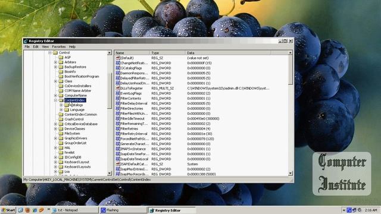Sort values by Data column header

(229, 53)
